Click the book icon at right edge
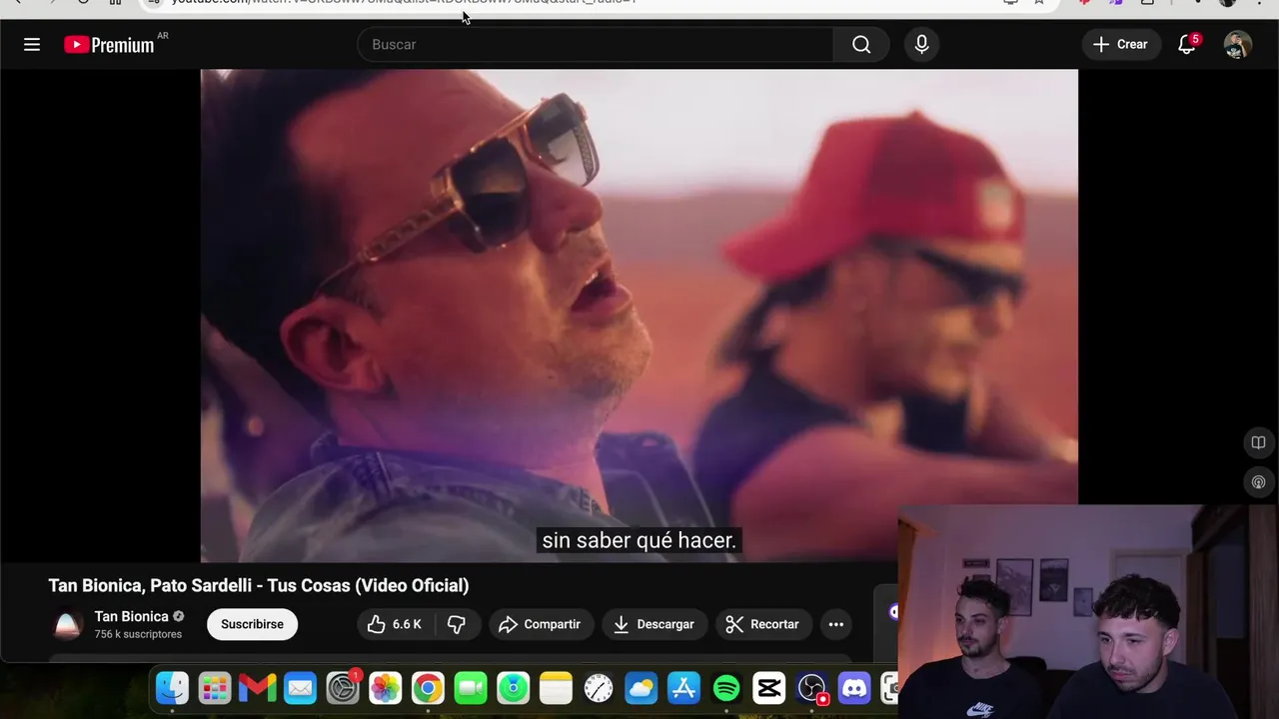 [1258, 442]
